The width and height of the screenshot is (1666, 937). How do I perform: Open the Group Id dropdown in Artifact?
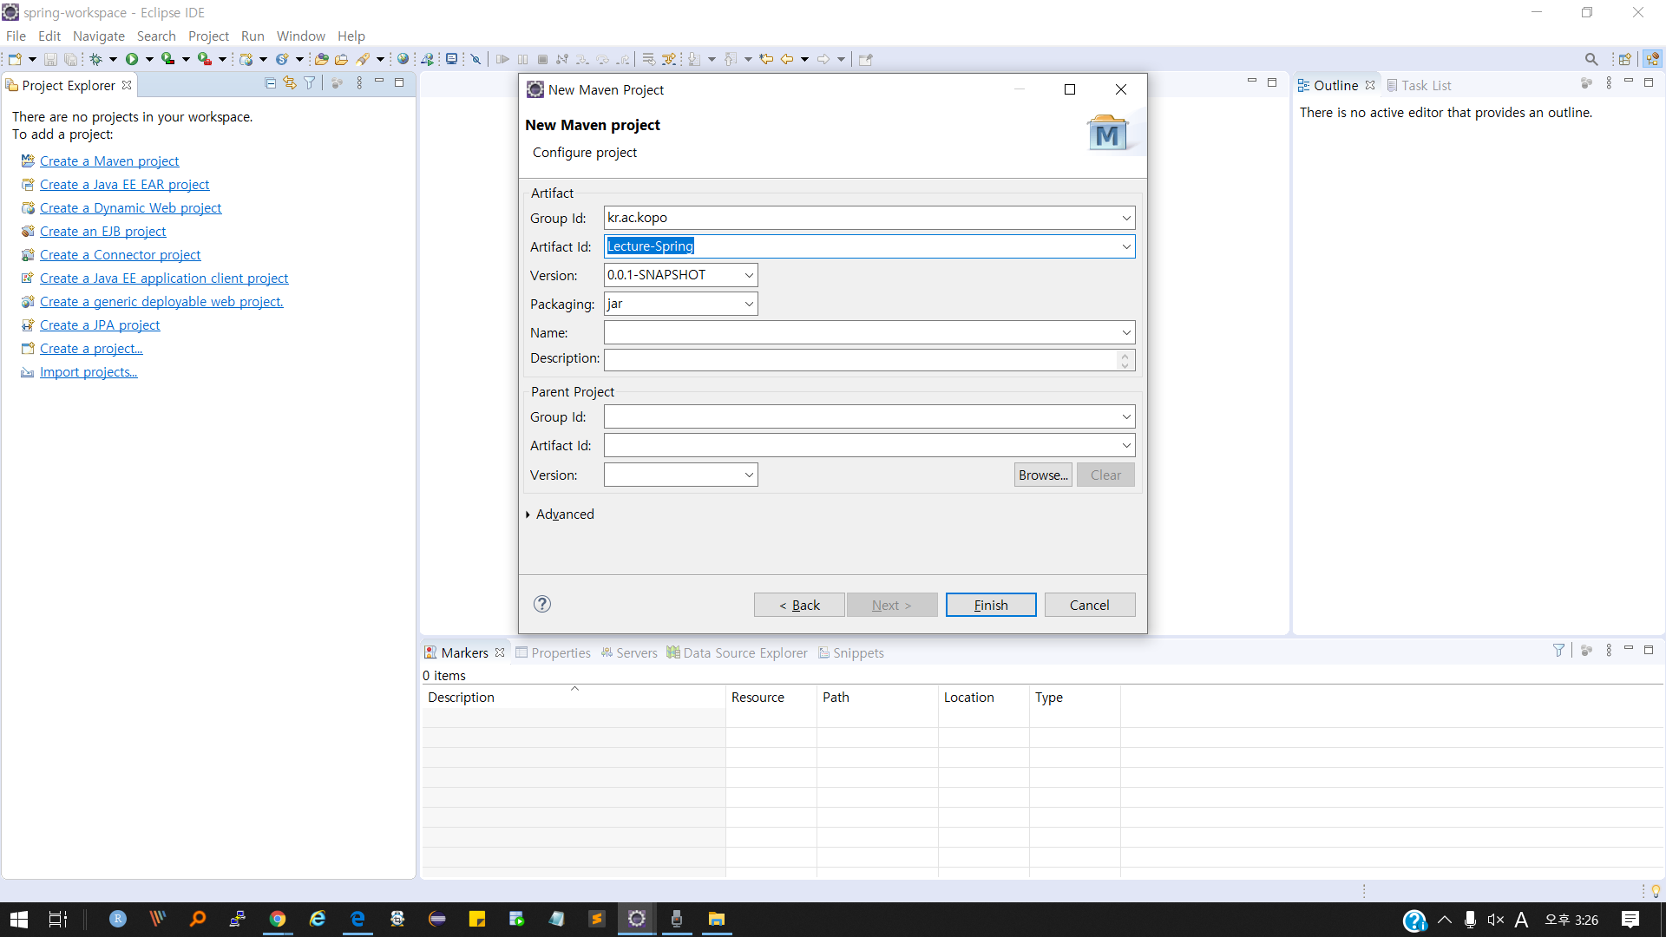click(x=1126, y=218)
